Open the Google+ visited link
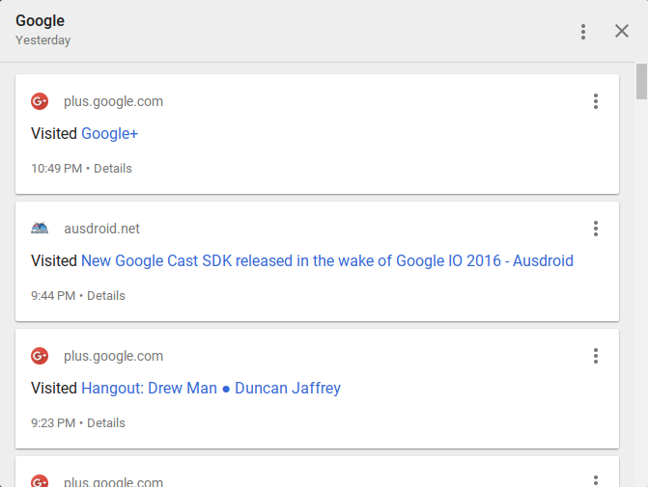 109,134
